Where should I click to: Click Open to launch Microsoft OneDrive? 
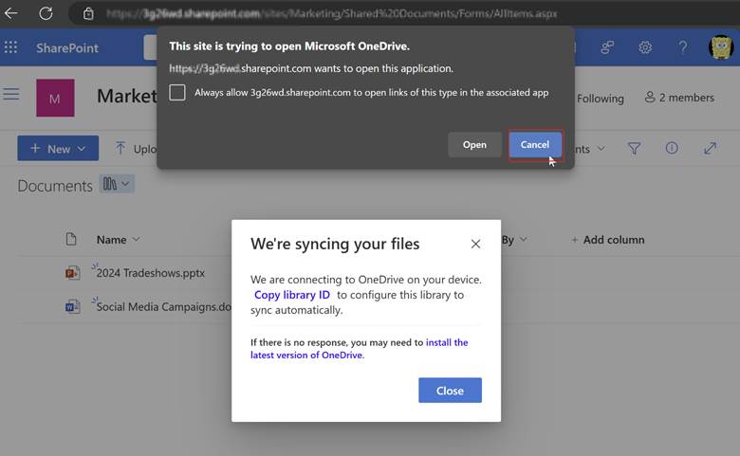[474, 145]
